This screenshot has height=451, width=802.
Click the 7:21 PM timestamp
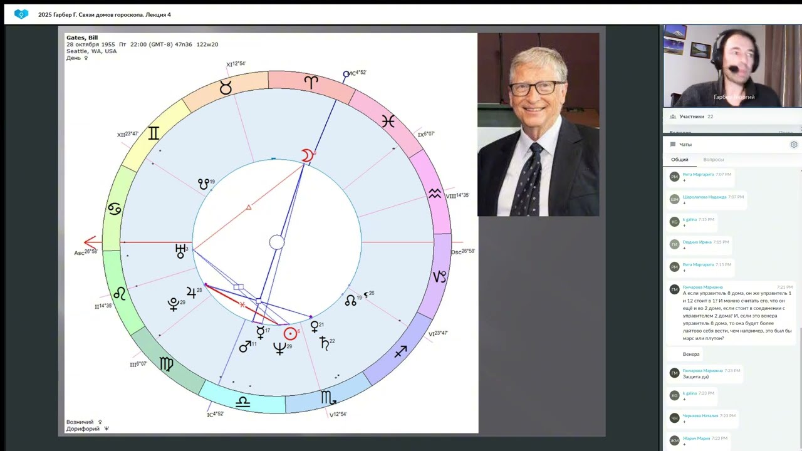784,287
